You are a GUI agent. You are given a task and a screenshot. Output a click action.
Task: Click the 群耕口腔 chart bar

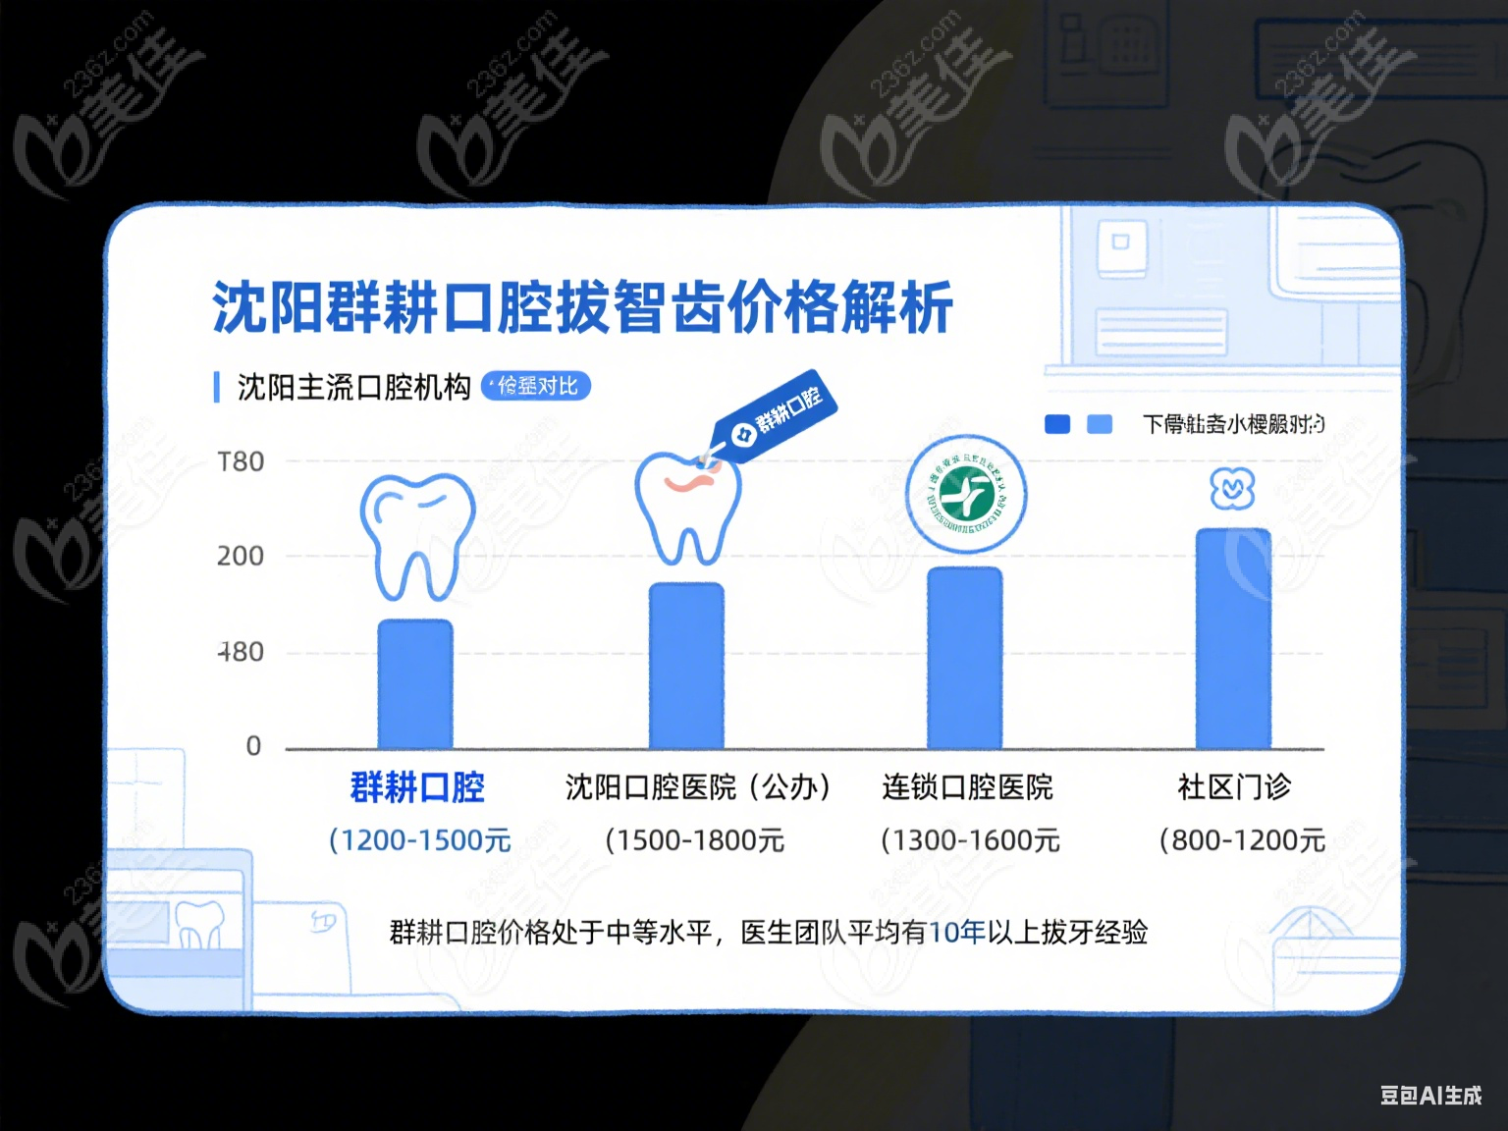(x=415, y=683)
